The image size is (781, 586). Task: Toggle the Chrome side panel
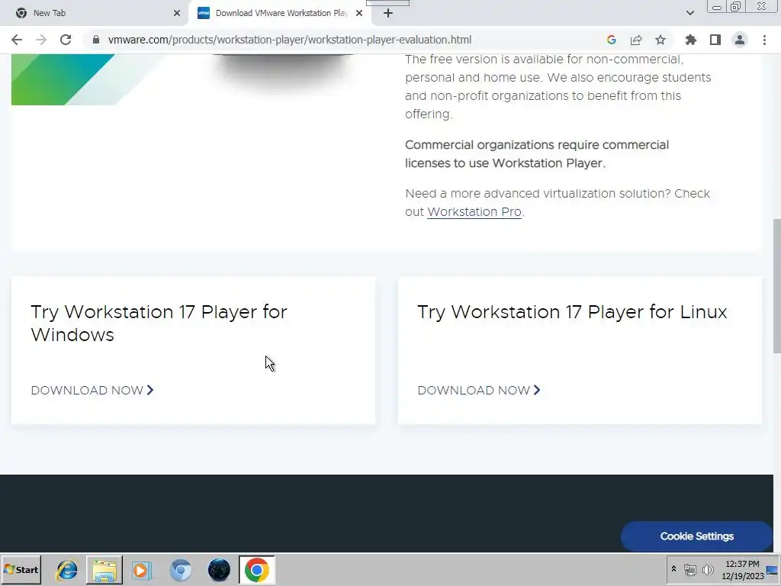point(715,40)
